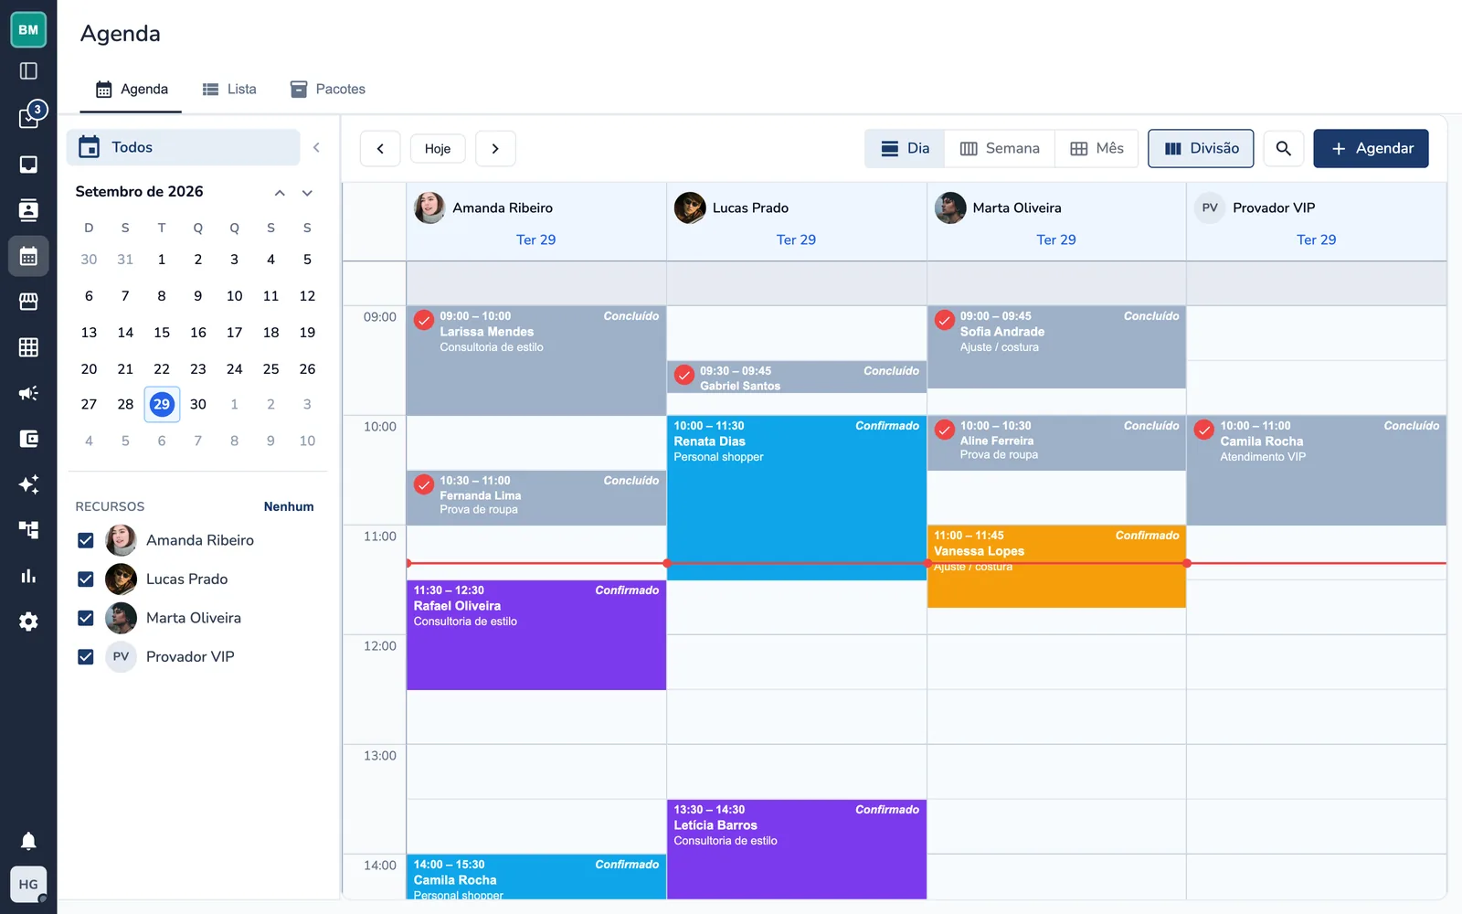1462x914 pixels.
Task: Open the sparkles AI icon
Action: [x=28, y=484]
